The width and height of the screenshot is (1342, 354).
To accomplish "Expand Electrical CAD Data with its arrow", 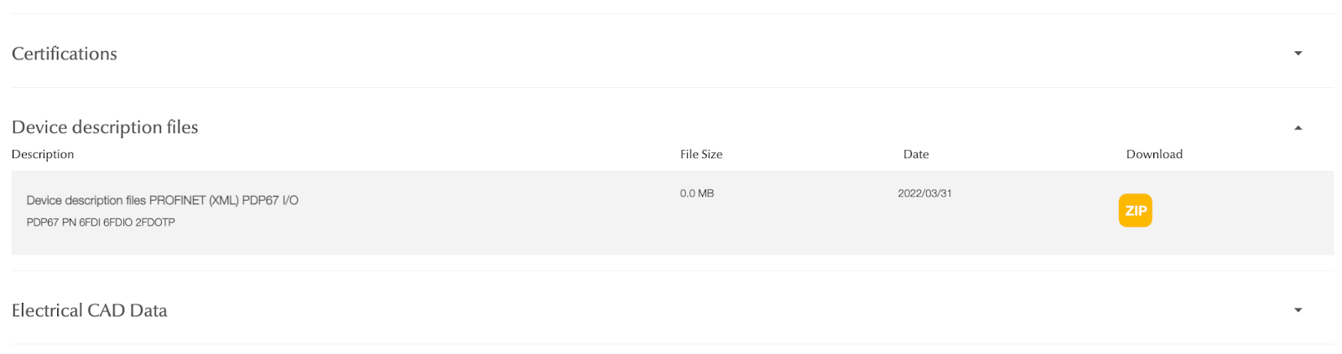I will pos(1298,310).
